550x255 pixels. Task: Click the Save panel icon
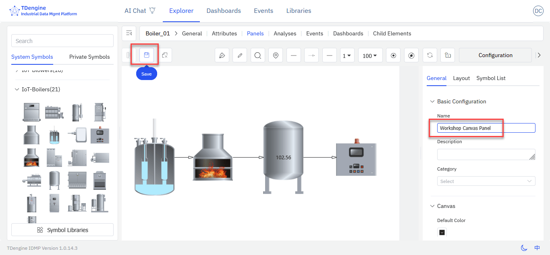(x=147, y=55)
